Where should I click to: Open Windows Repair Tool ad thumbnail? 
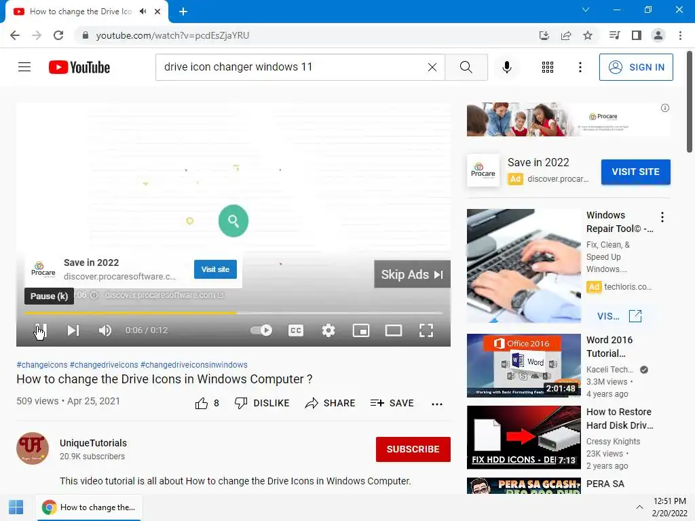(523, 266)
